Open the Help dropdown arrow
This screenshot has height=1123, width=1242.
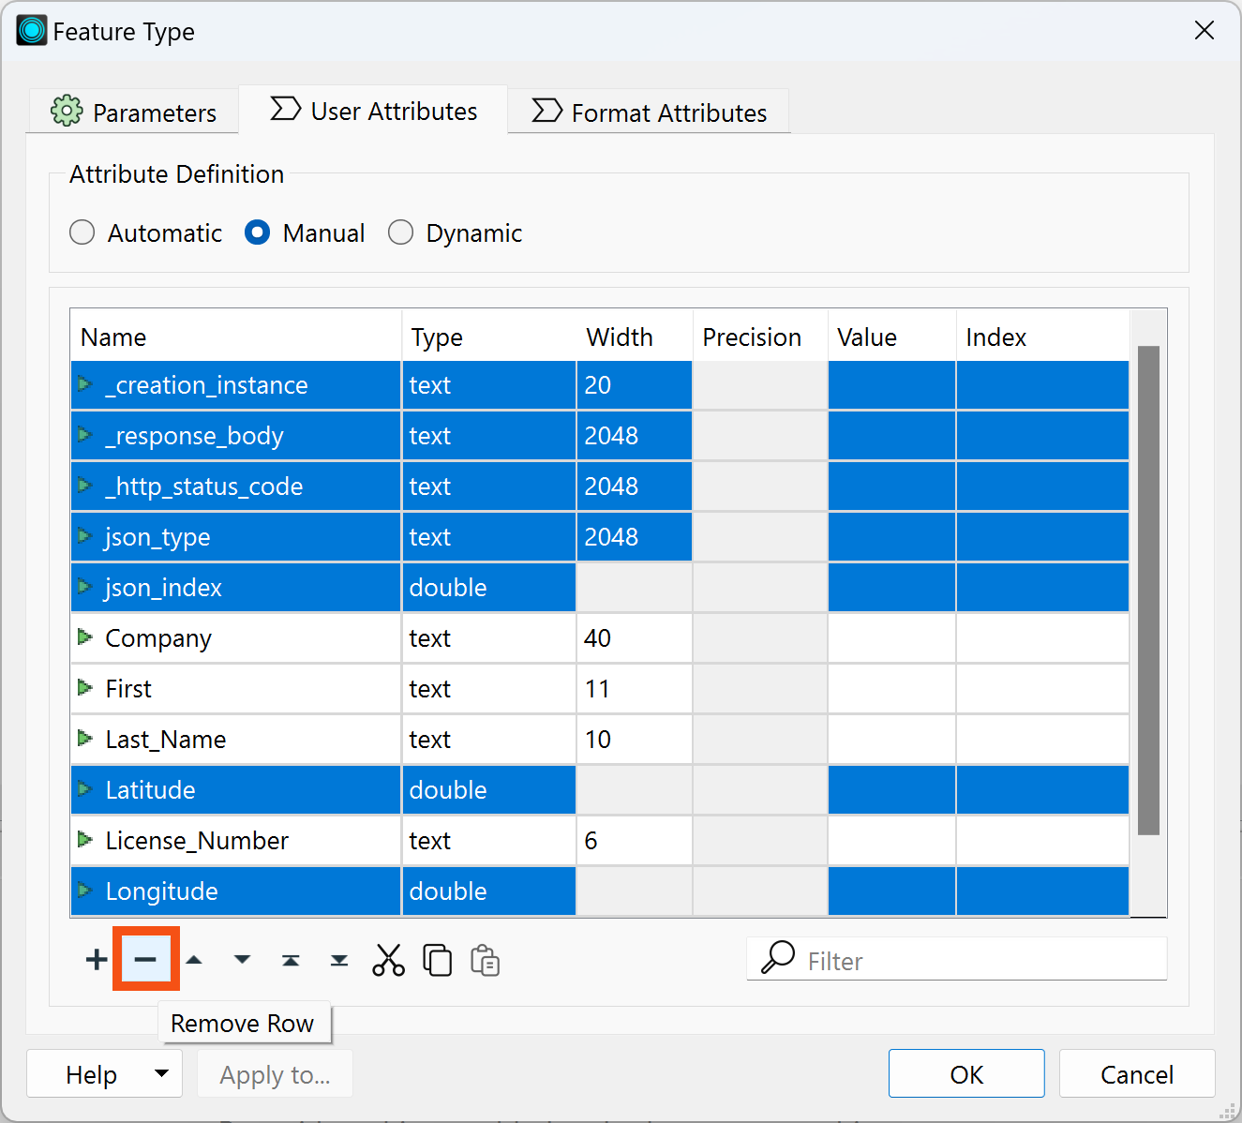159,1073
